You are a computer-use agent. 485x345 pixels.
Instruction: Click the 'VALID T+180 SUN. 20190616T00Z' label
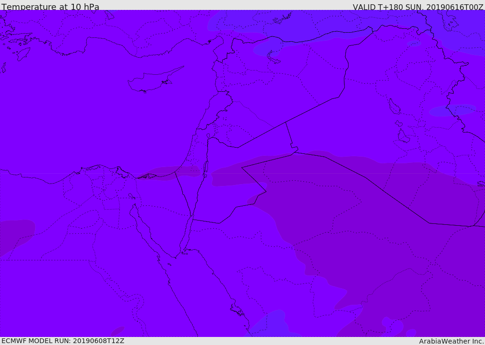point(418,7)
